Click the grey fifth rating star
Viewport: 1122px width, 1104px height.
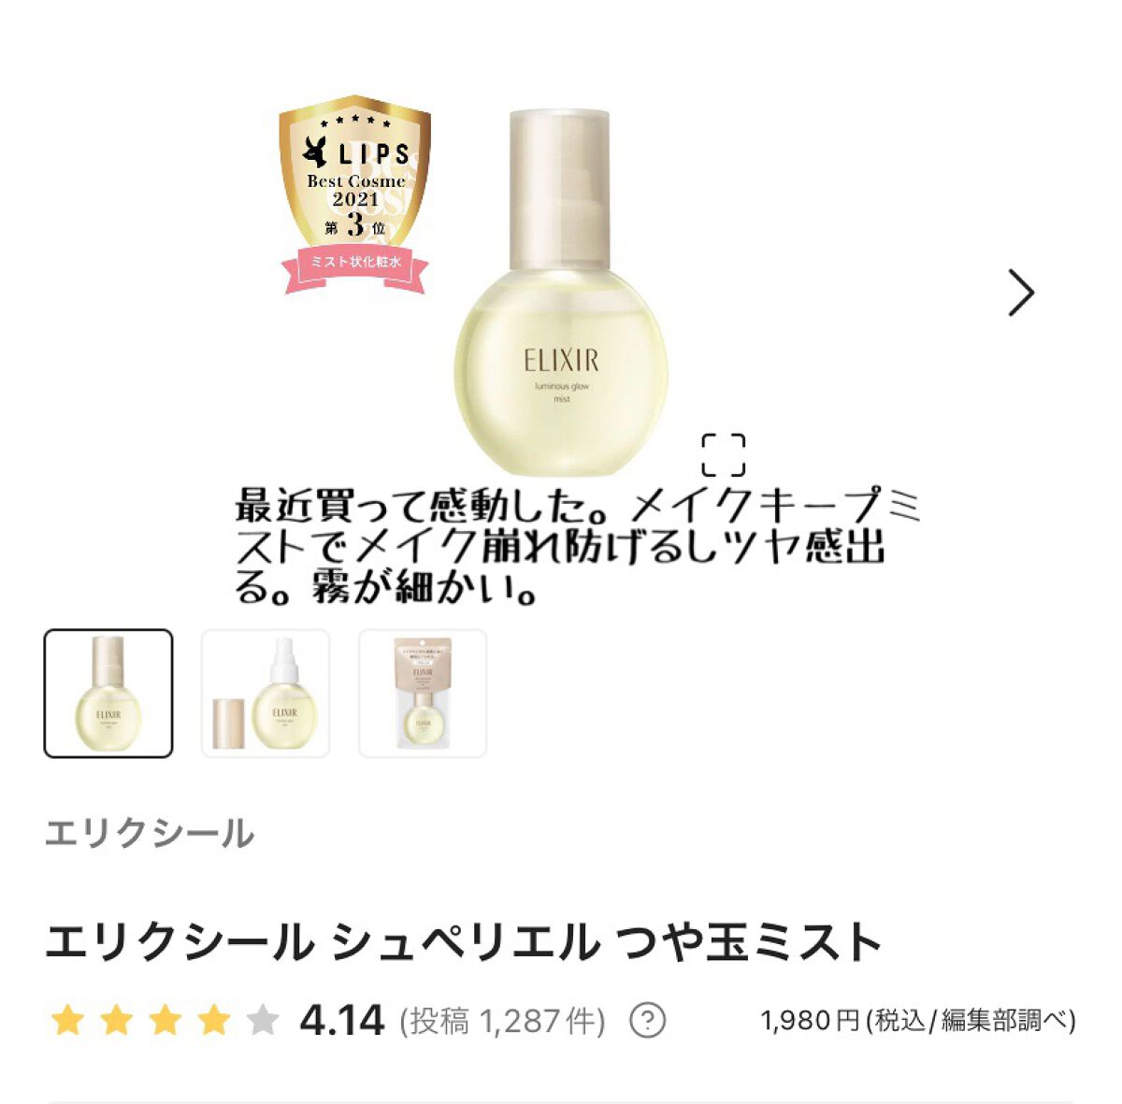tap(263, 1021)
